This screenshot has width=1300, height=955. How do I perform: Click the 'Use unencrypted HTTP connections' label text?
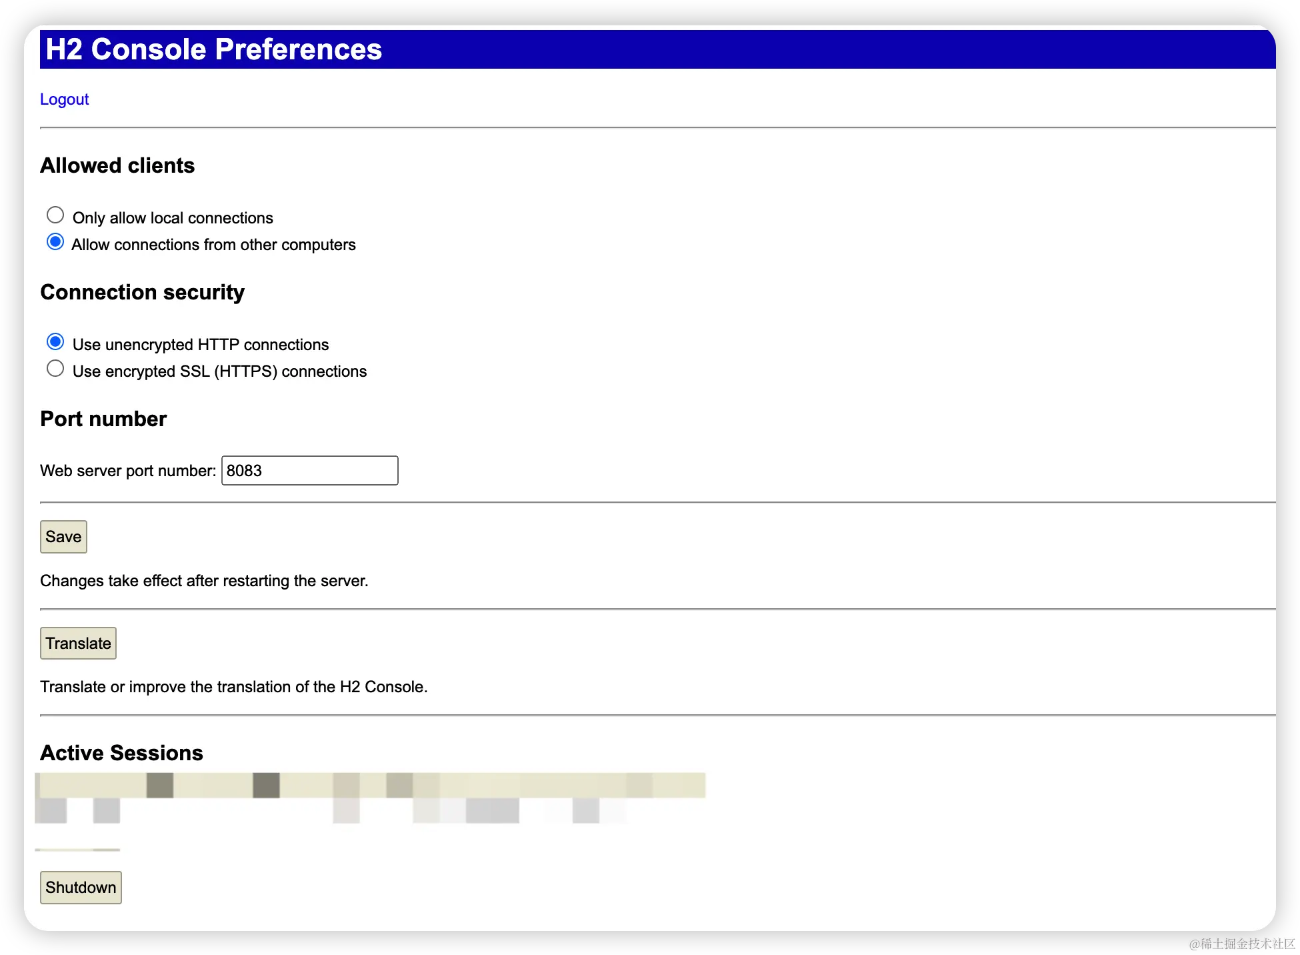(x=200, y=345)
